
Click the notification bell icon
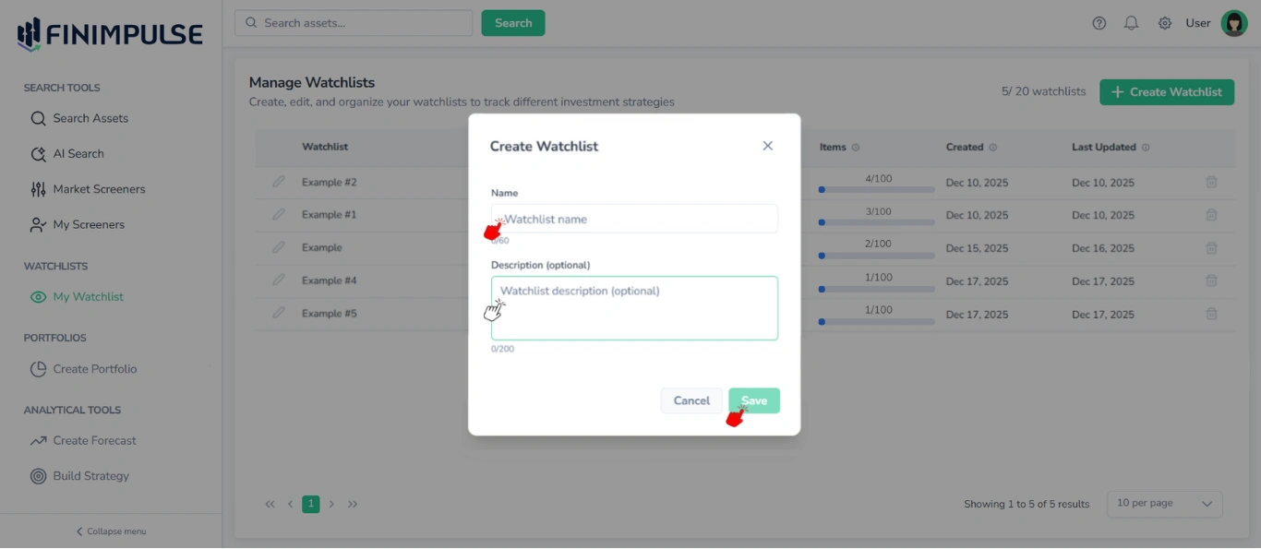(1131, 23)
